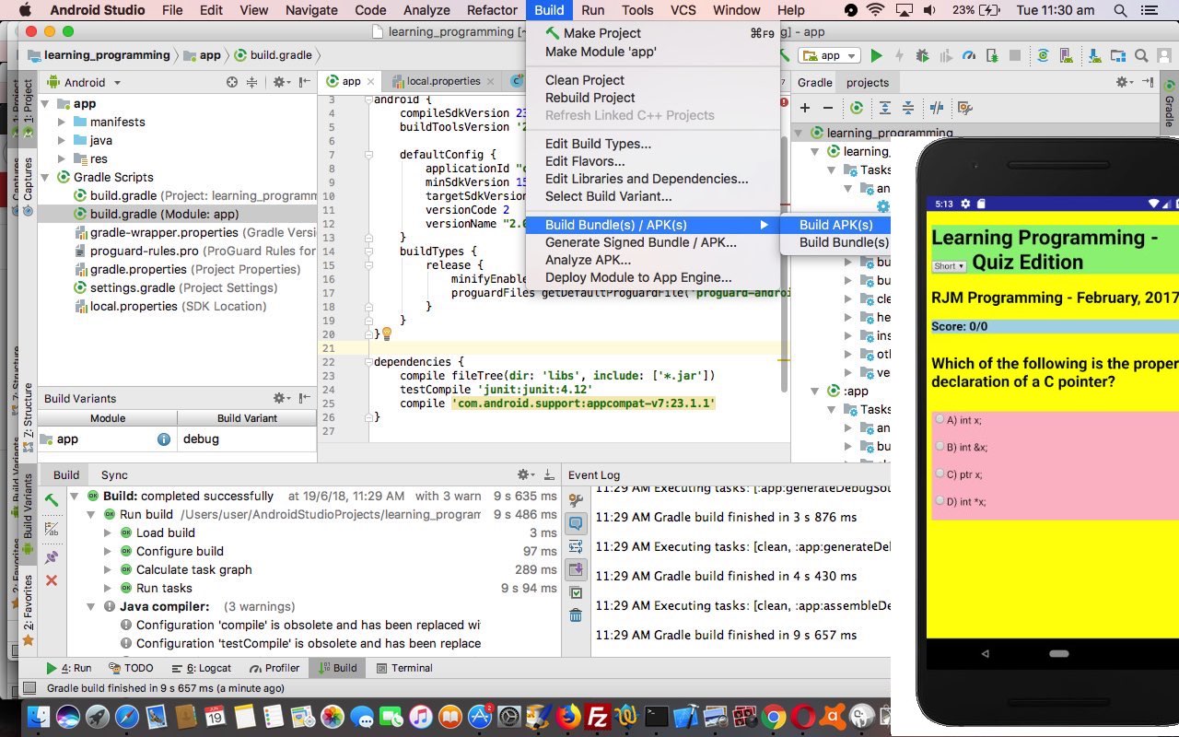Collapse the Gradle Scripts node
1179x737 pixels.
[x=45, y=177]
